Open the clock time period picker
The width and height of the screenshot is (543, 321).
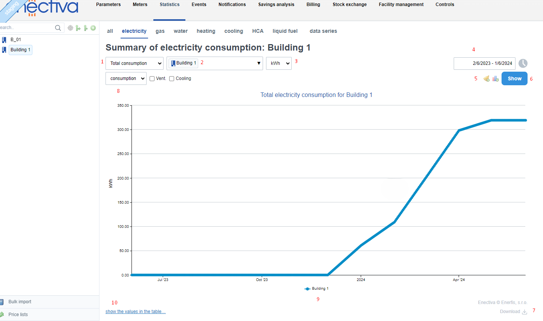point(523,63)
